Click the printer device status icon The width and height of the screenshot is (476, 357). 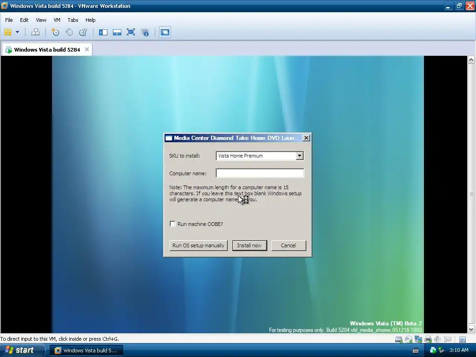[x=428, y=339]
